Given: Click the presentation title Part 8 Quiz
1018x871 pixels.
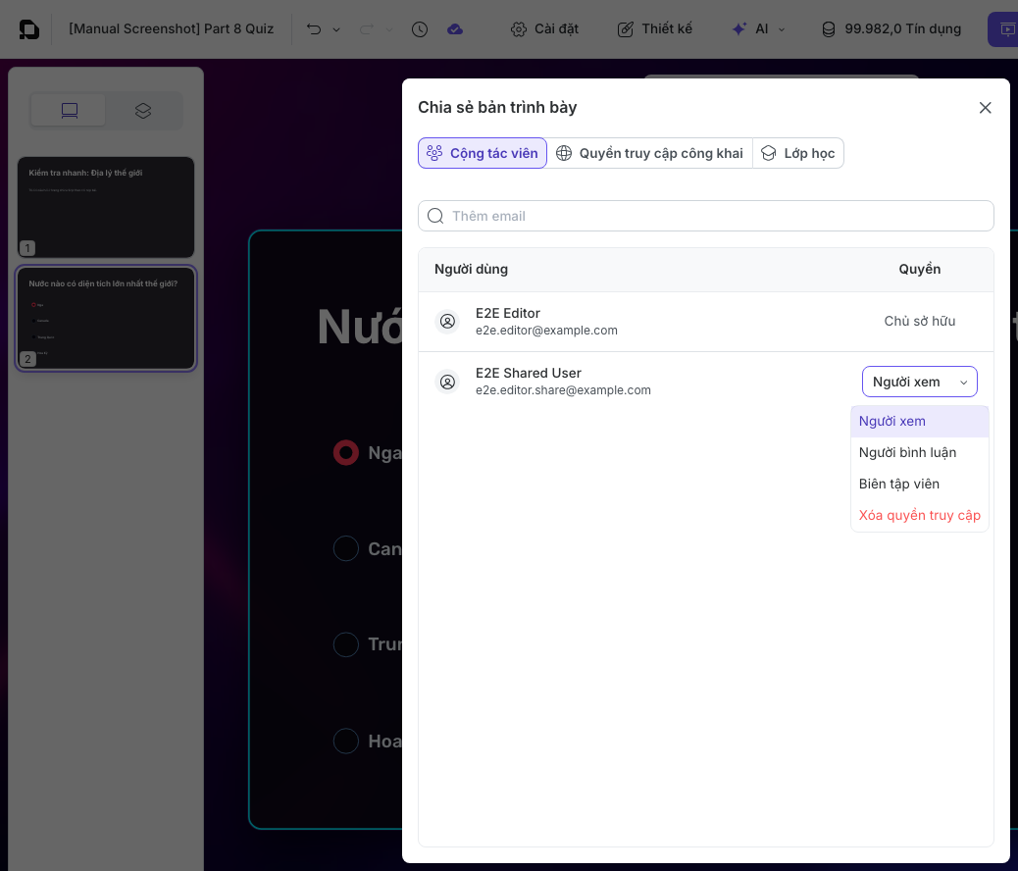Looking at the screenshot, I should click(172, 29).
